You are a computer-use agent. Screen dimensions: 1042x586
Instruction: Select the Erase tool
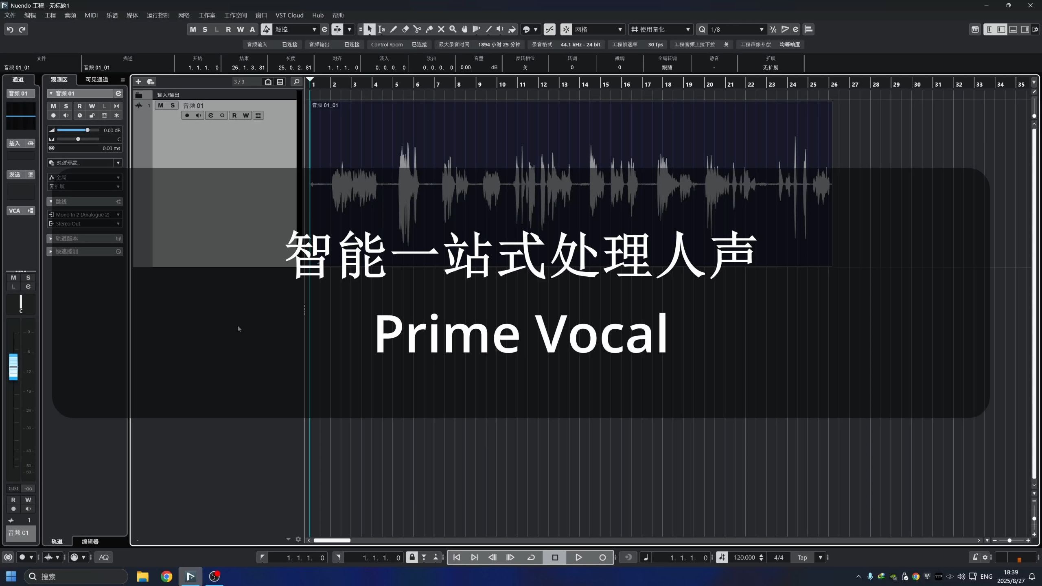(x=405, y=29)
